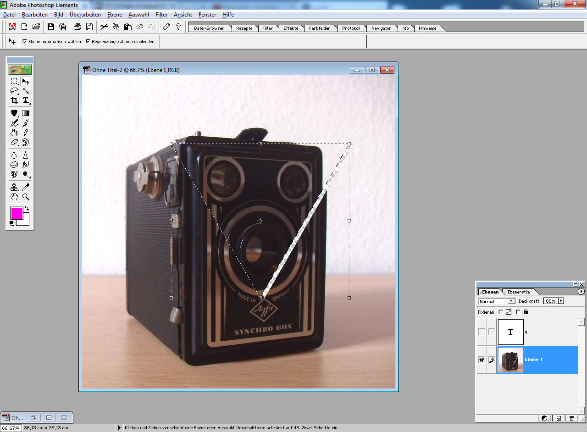Open the Überarbeiten menu

[85, 15]
